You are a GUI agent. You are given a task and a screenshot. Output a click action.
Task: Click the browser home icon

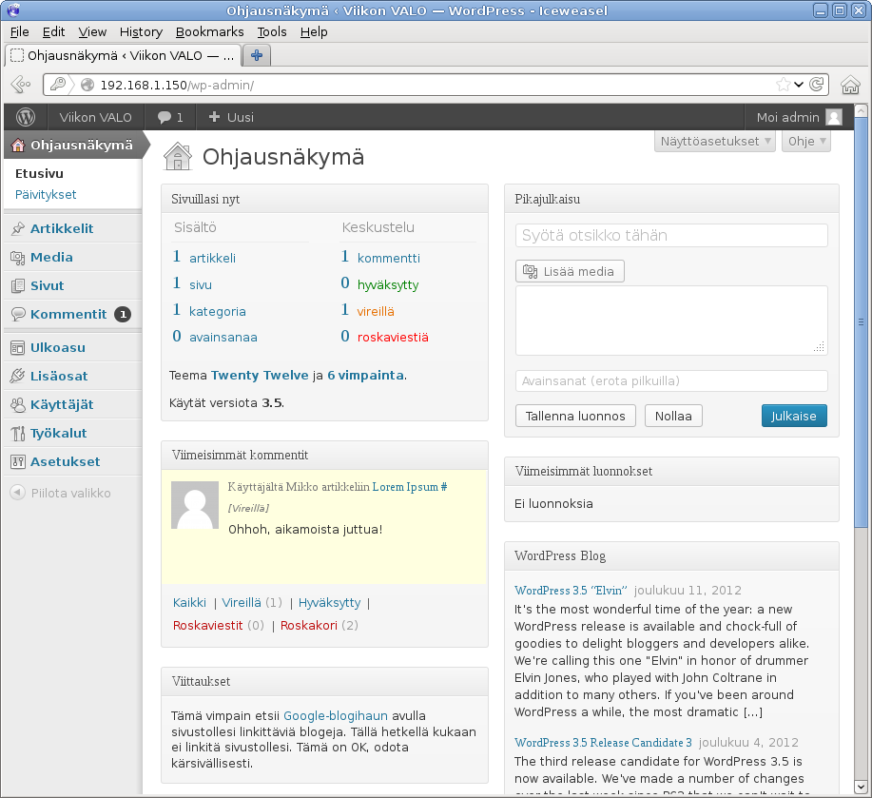850,85
